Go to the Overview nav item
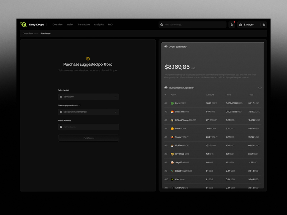 click(x=57, y=24)
